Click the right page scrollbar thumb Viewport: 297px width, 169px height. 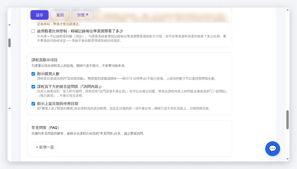[x=288, y=120]
